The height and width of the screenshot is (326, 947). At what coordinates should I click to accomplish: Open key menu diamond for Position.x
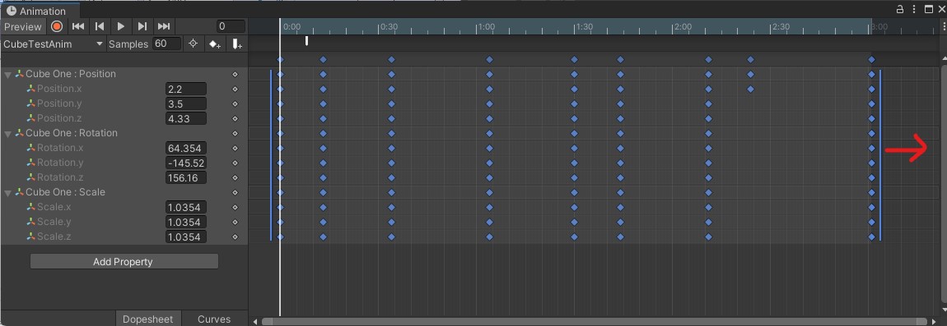(x=236, y=90)
